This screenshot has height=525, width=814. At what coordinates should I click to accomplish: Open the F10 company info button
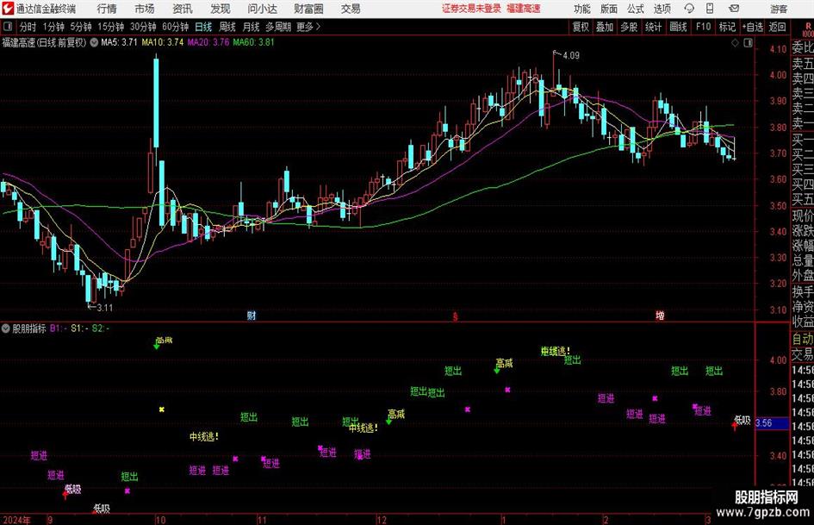[x=703, y=27]
